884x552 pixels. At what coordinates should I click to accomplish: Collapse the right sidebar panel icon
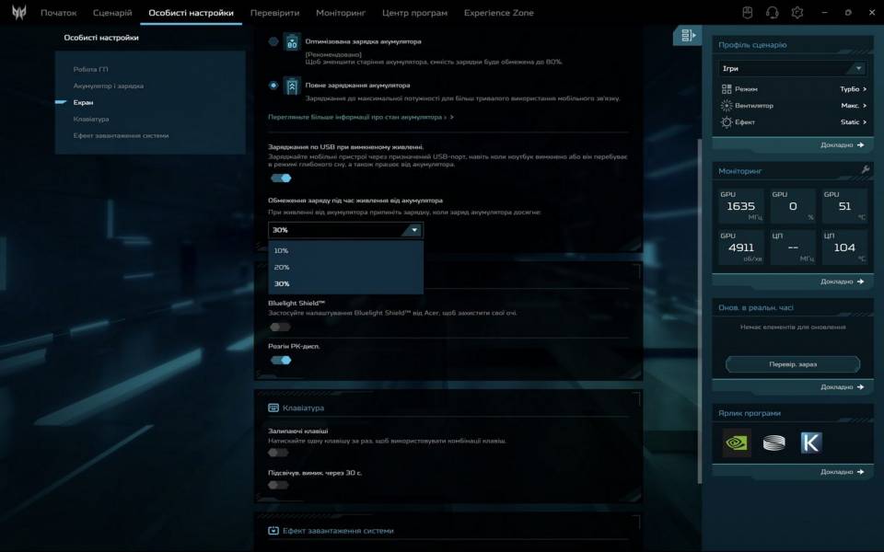(x=686, y=36)
